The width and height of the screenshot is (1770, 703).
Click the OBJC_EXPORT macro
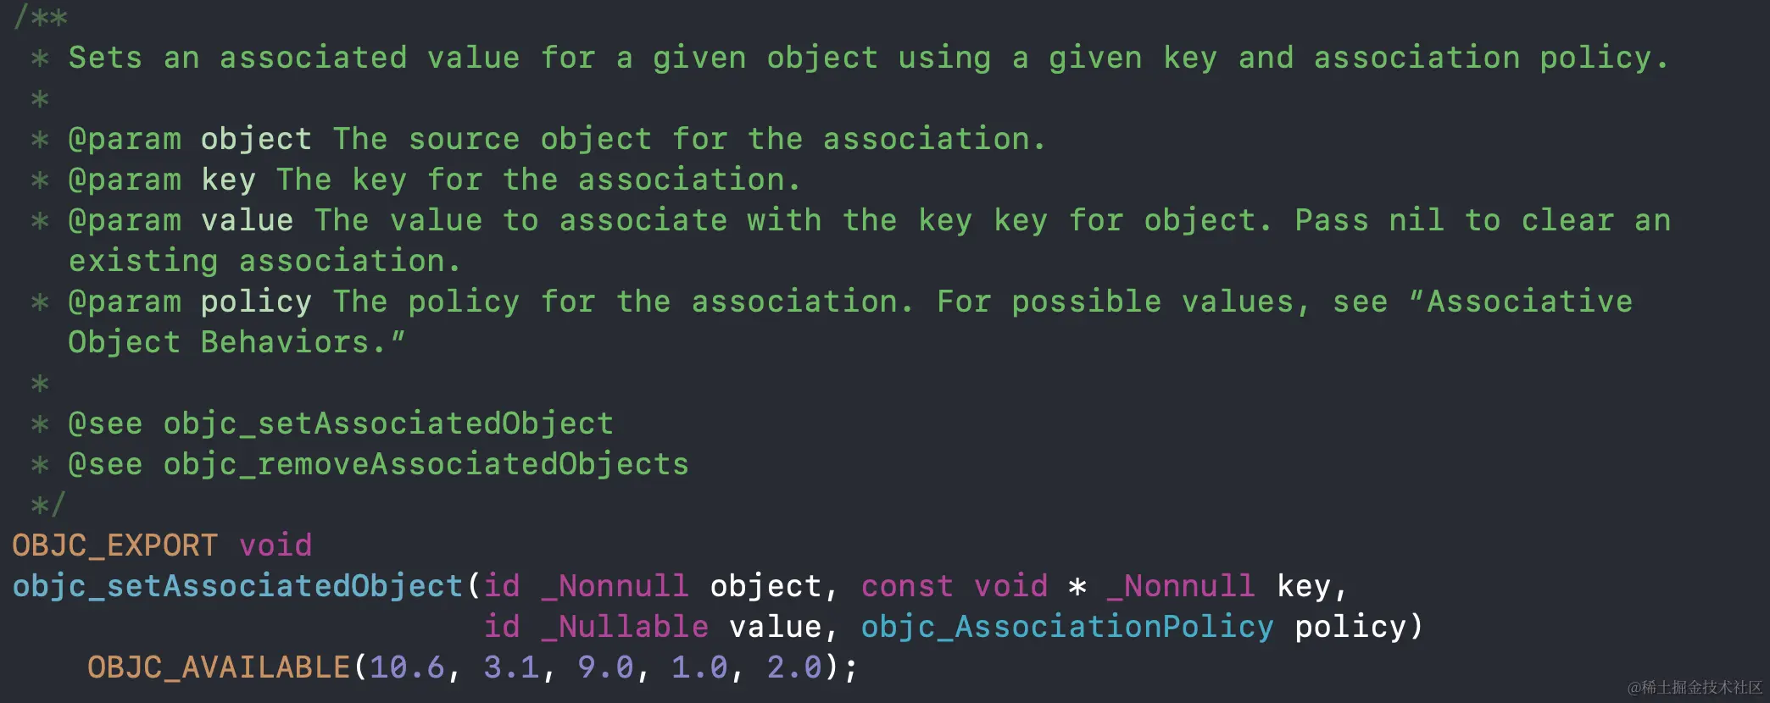(x=114, y=545)
